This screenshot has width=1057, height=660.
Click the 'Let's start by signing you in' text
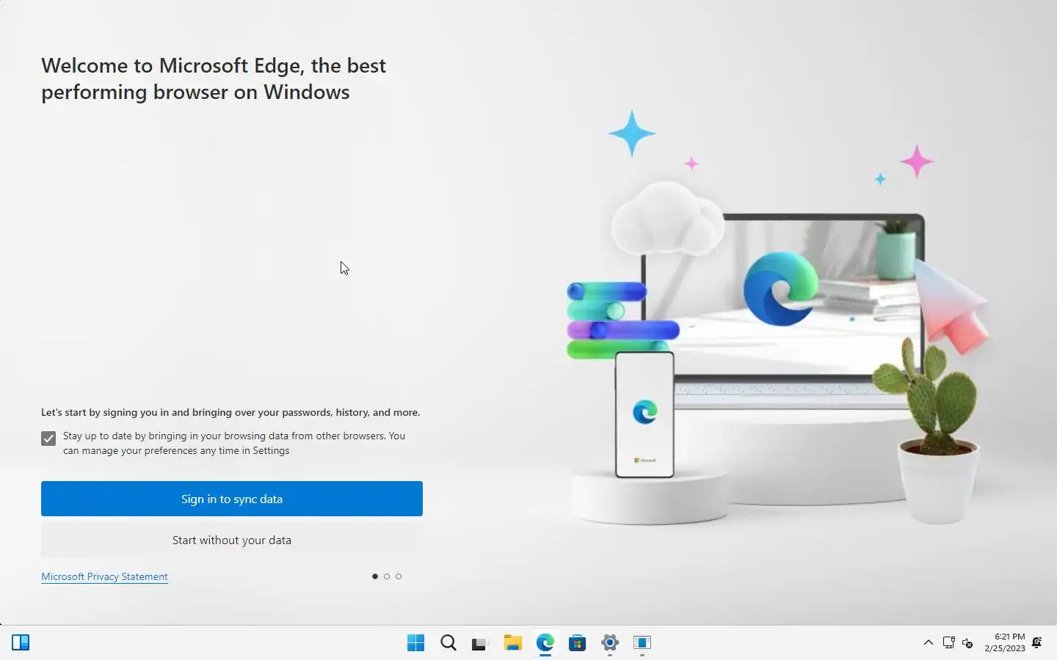[230, 412]
